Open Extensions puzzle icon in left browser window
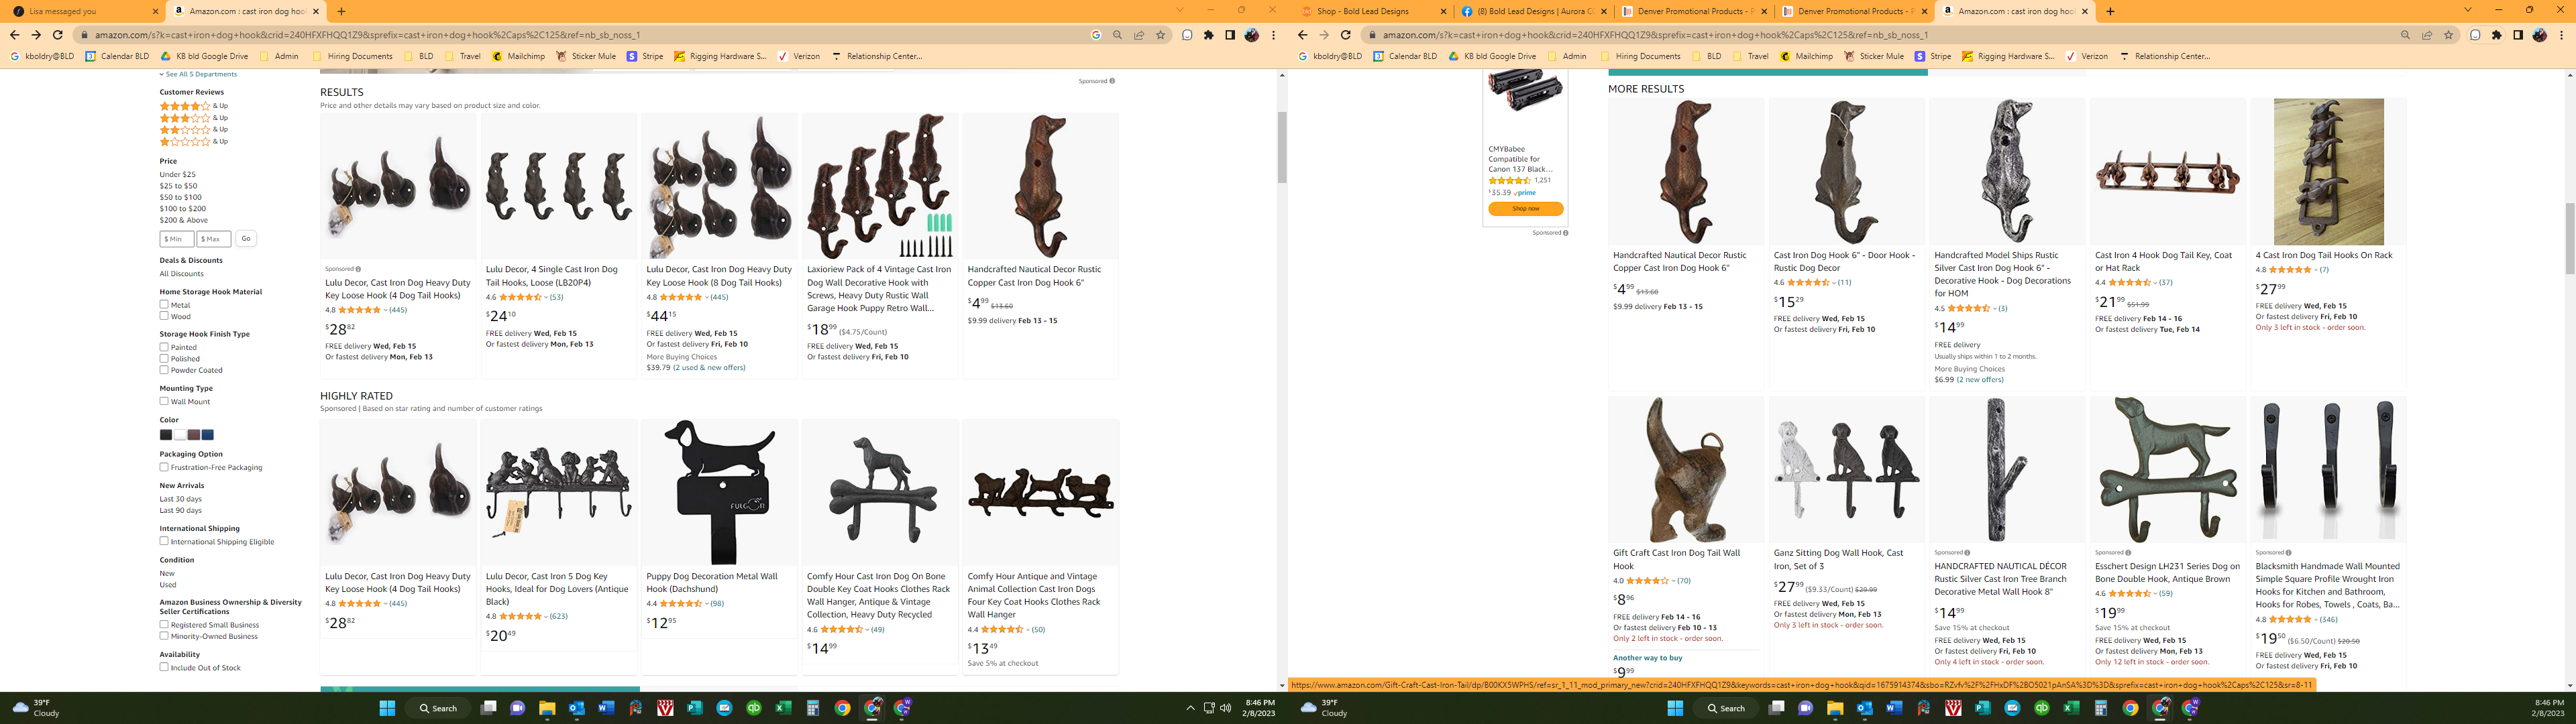The width and height of the screenshot is (2576, 724). pos(1208,35)
